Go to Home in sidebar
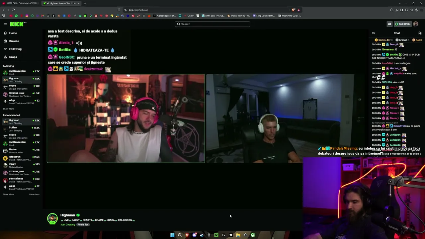Image resolution: width=425 pixels, height=239 pixels. click(21, 33)
